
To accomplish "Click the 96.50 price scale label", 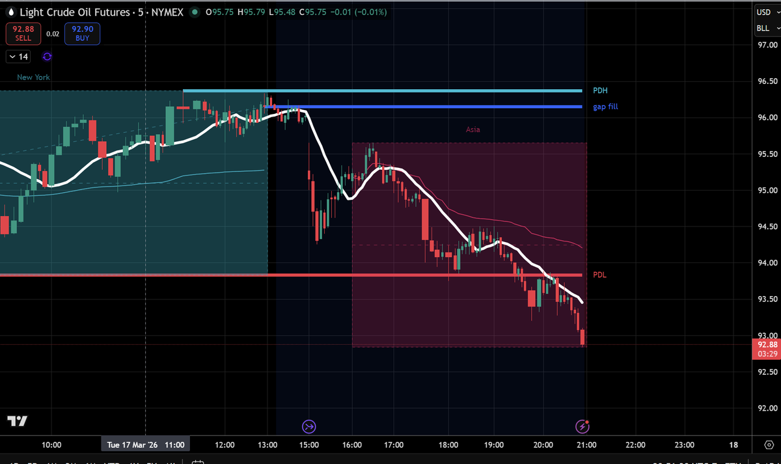I will pyautogui.click(x=767, y=81).
